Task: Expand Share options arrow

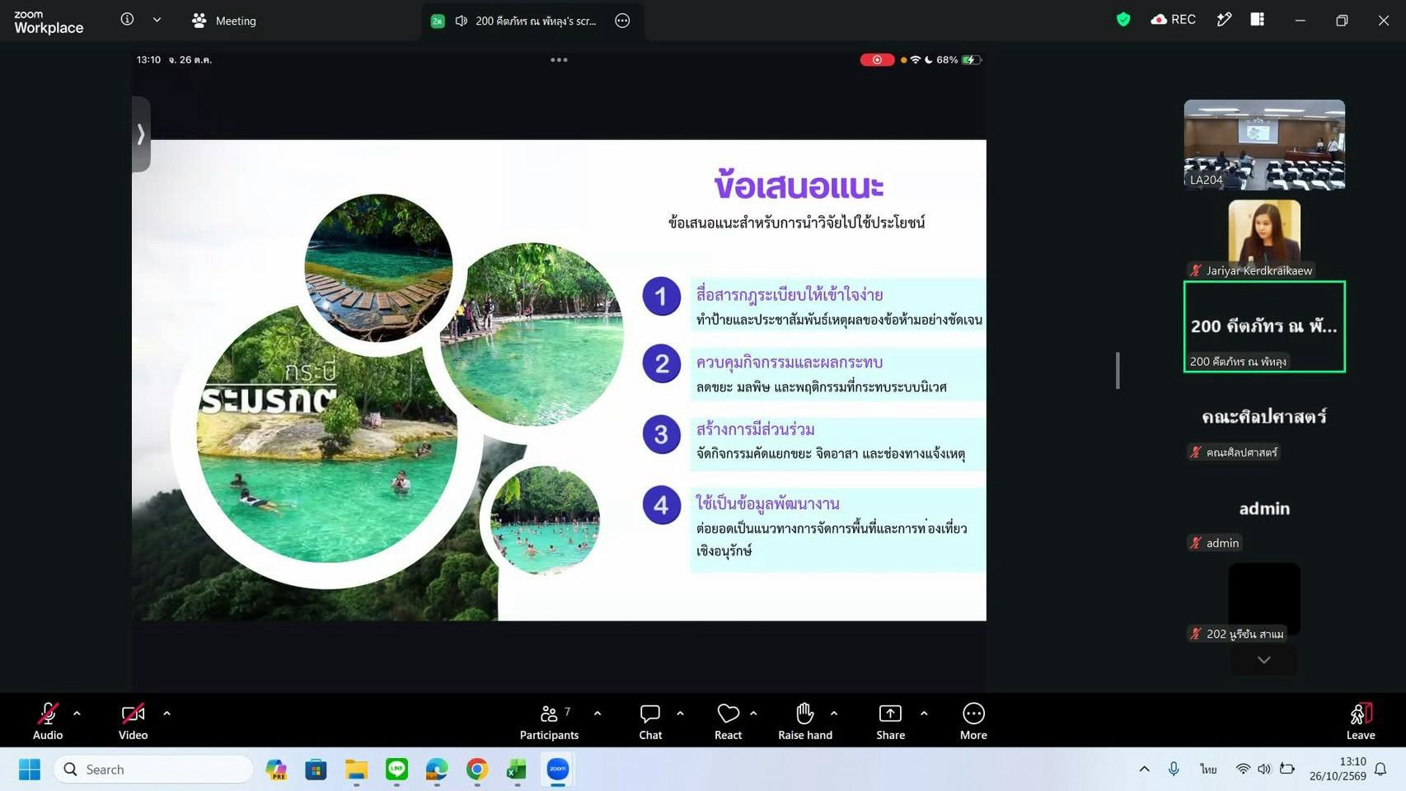Action: pos(924,714)
